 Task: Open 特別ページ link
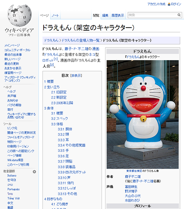pos(14,142)
